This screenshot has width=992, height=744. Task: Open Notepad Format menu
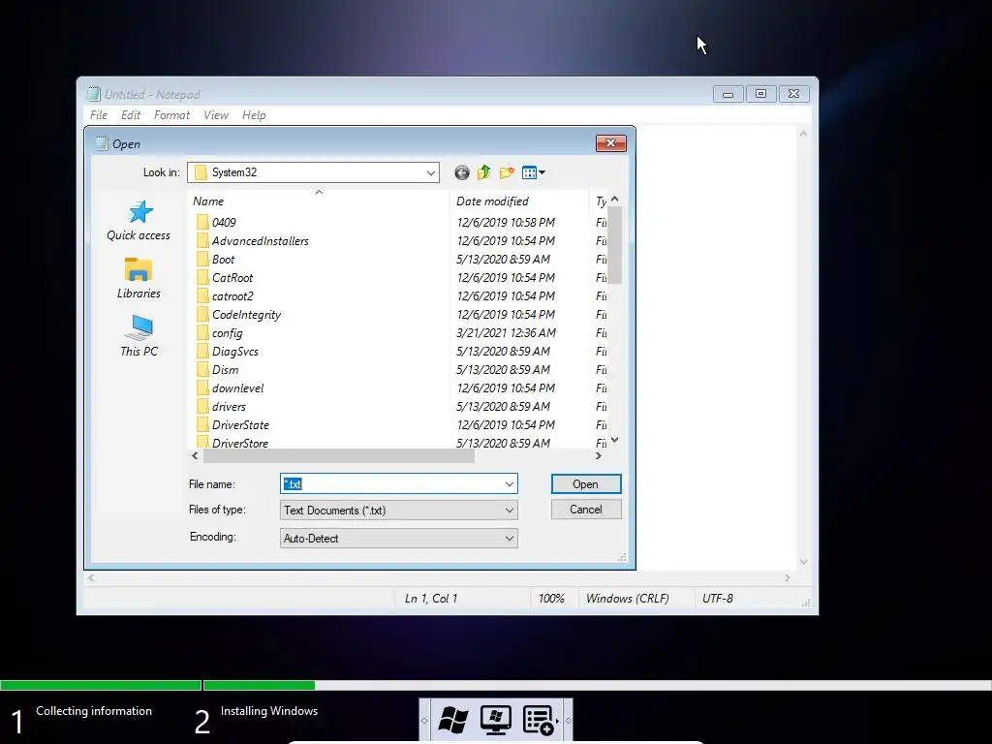[x=171, y=115]
